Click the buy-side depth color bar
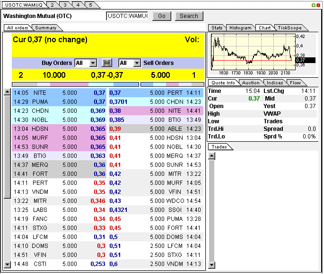 75,84
